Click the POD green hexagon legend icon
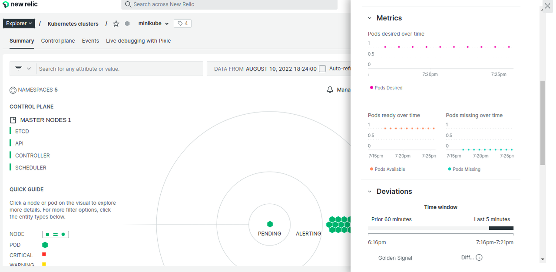The width and height of the screenshot is (556, 272). [x=45, y=245]
